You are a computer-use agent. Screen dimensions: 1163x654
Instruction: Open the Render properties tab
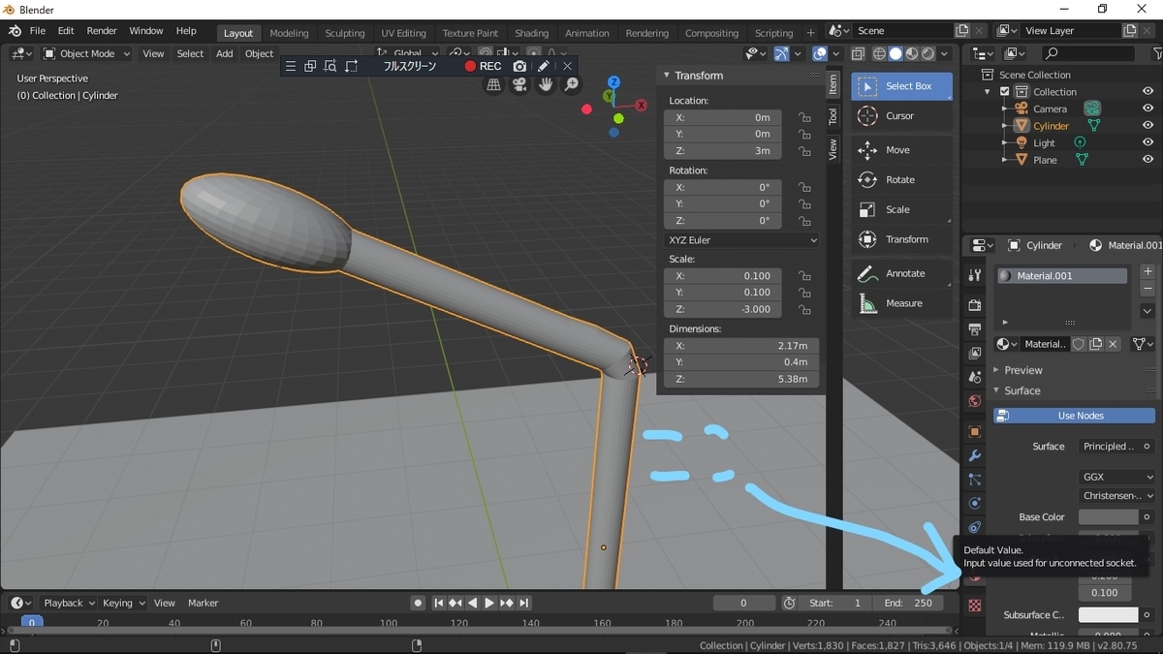pos(975,305)
